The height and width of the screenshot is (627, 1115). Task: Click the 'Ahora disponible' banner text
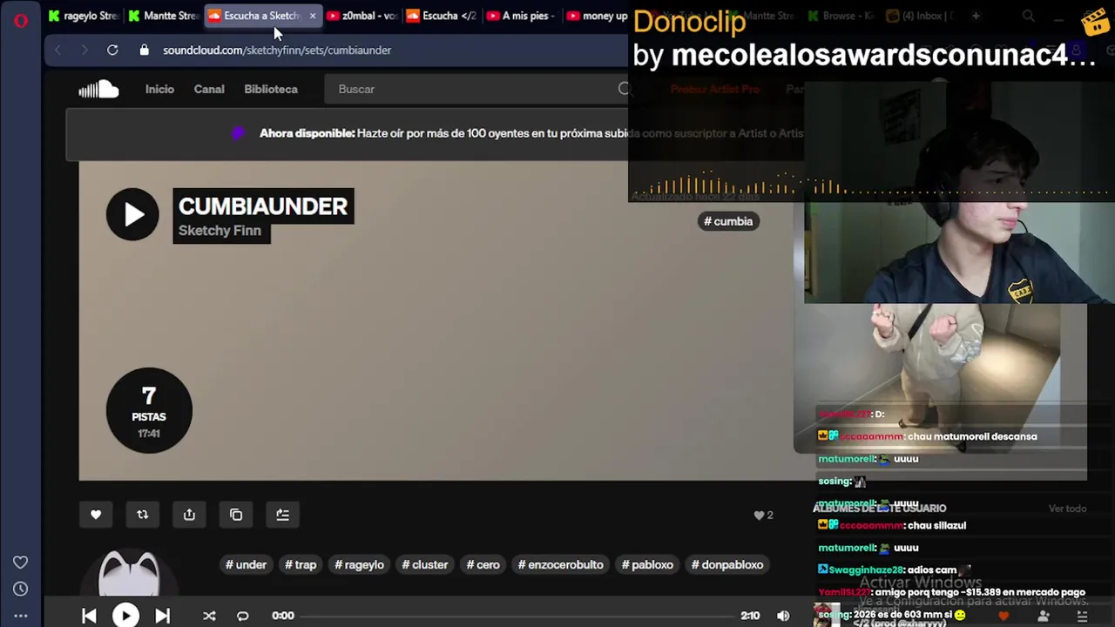307,133
